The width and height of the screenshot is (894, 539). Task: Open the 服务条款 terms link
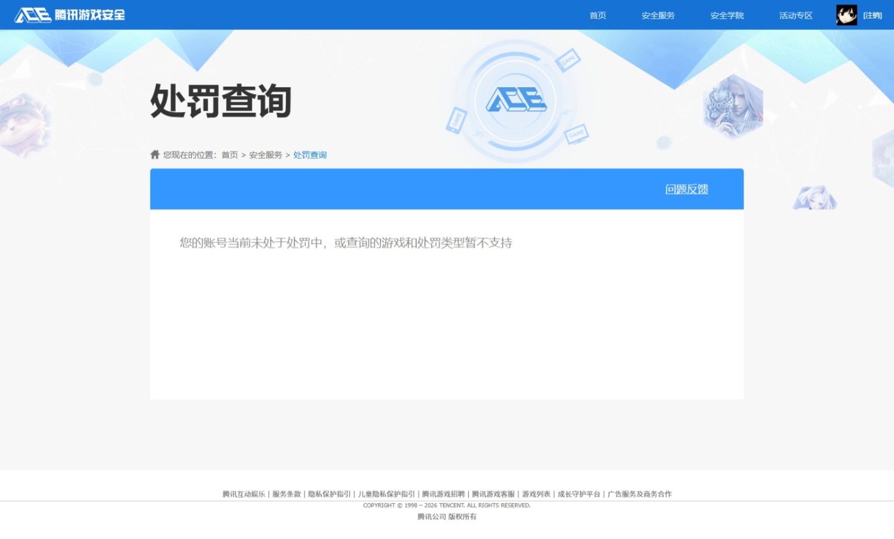click(285, 494)
